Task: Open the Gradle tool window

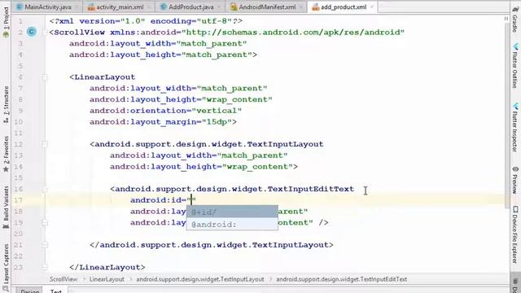Action: (x=515, y=20)
